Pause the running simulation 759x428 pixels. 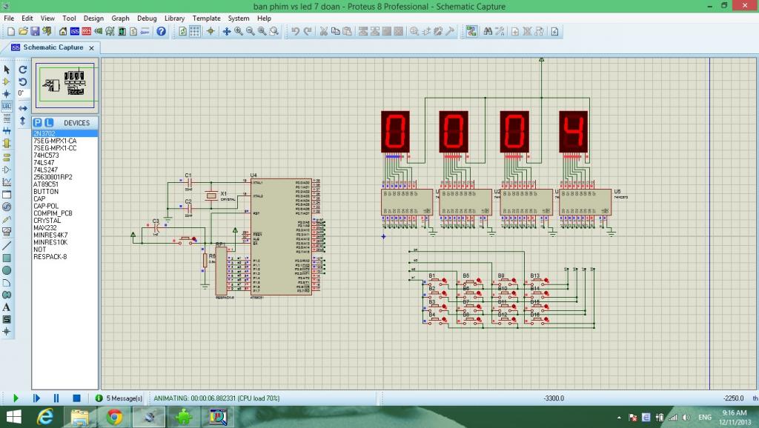click(x=56, y=398)
